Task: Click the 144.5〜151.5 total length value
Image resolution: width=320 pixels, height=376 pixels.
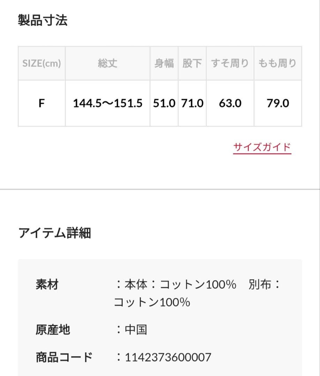Action: tap(108, 103)
